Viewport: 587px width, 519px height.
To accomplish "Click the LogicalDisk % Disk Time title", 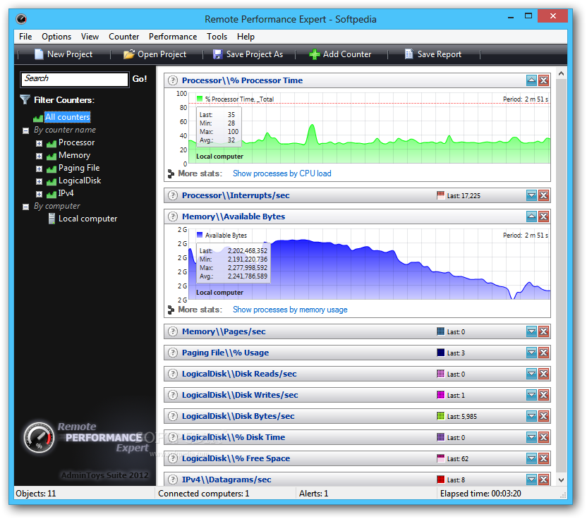I will tap(234, 437).
